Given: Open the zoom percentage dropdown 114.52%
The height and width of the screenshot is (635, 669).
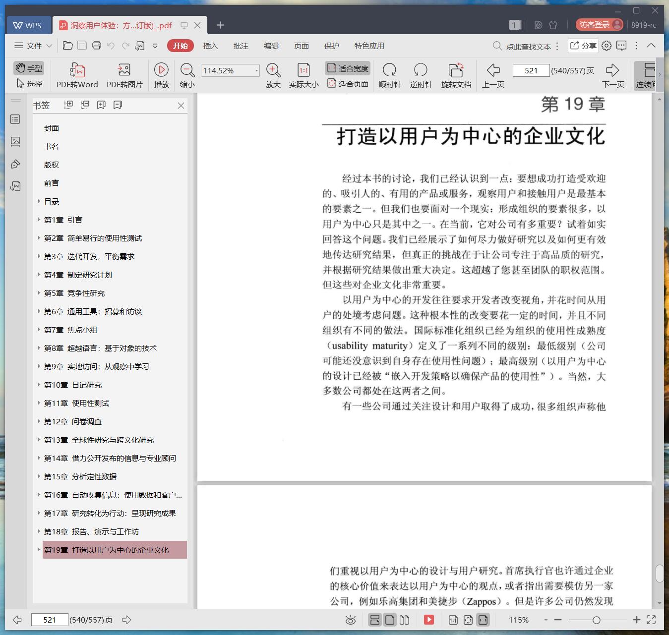Looking at the screenshot, I should pos(256,71).
